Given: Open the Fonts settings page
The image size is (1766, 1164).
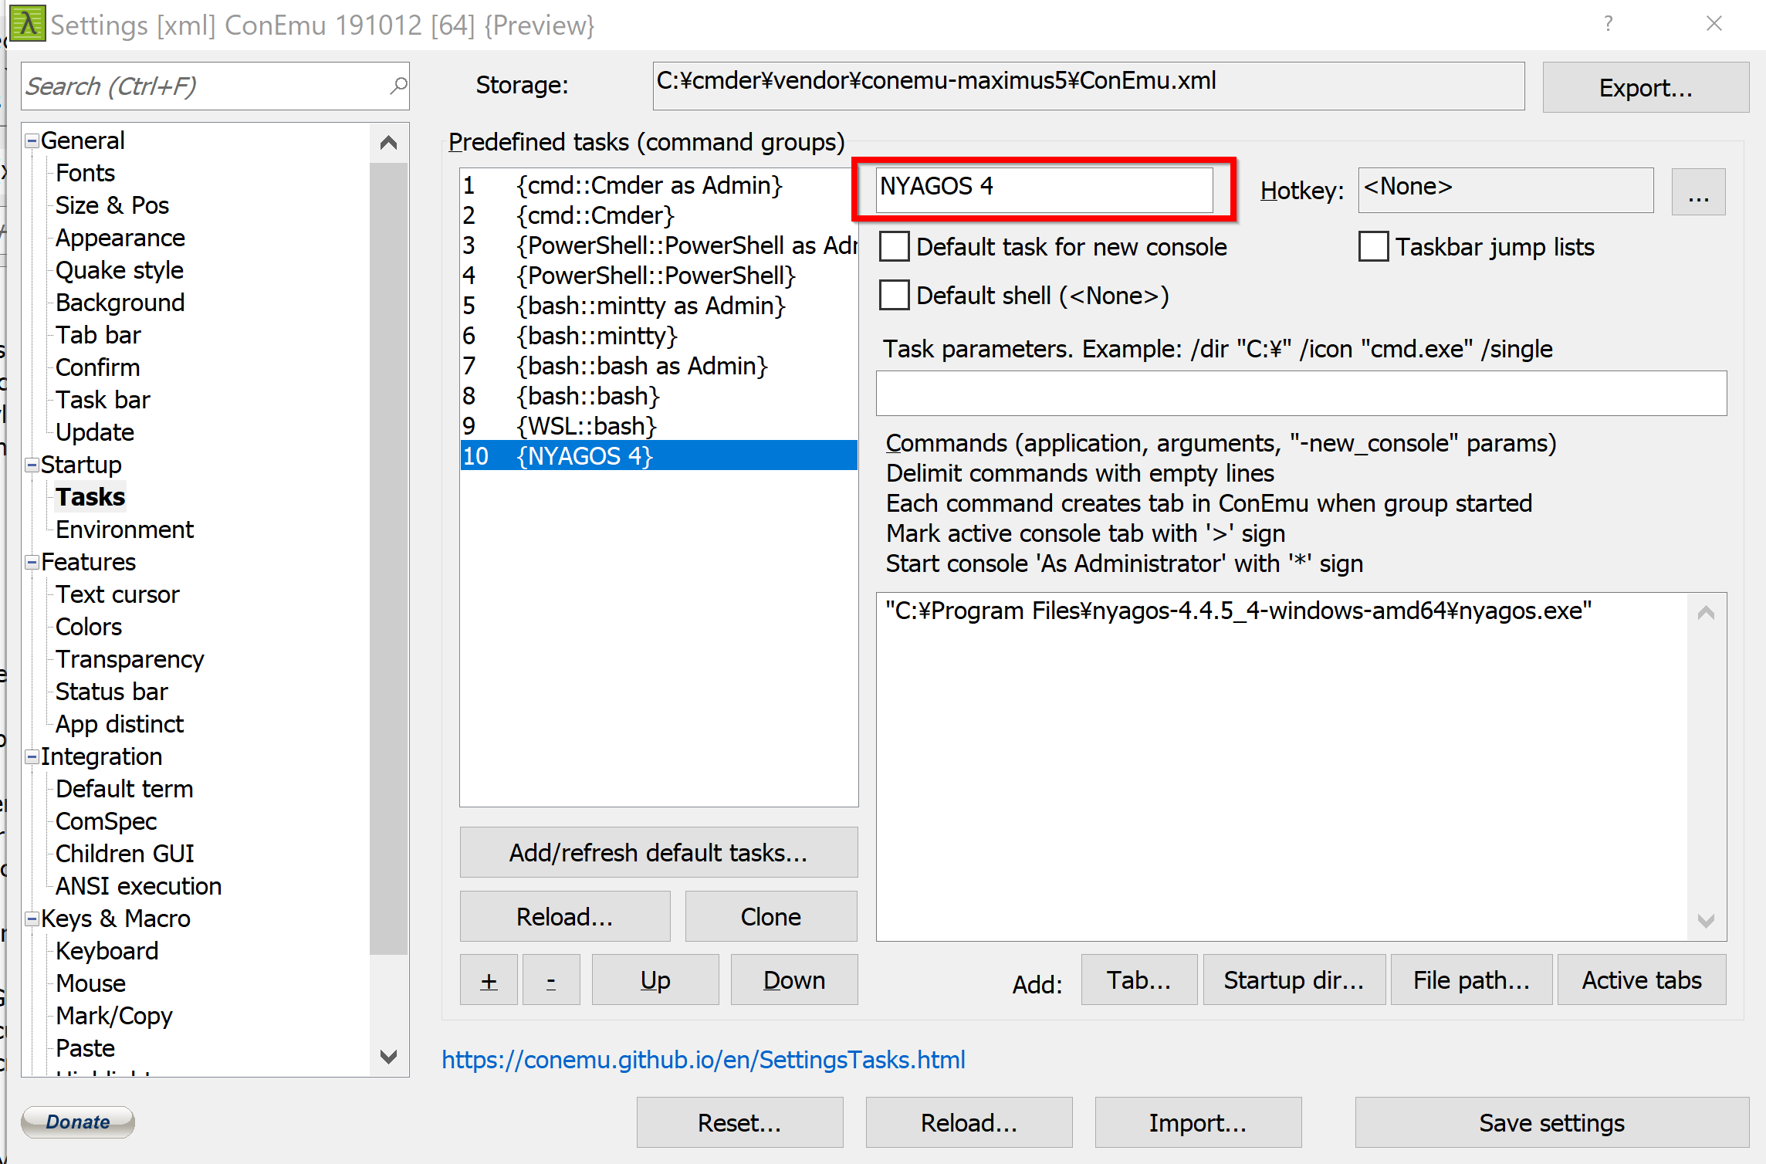Looking at the screenshot, I should pos(85,173).
